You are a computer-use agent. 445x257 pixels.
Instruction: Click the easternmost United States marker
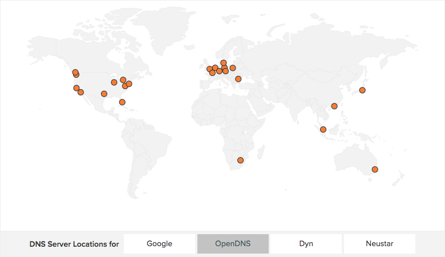click(x=129, y=84)
